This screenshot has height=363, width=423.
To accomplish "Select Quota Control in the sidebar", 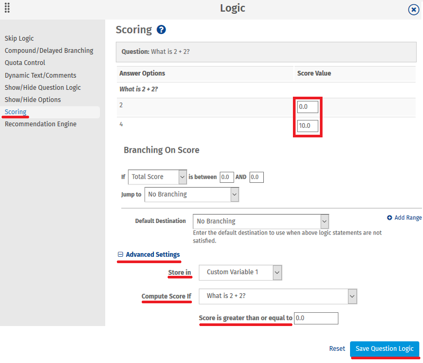I will click(25, 63).
